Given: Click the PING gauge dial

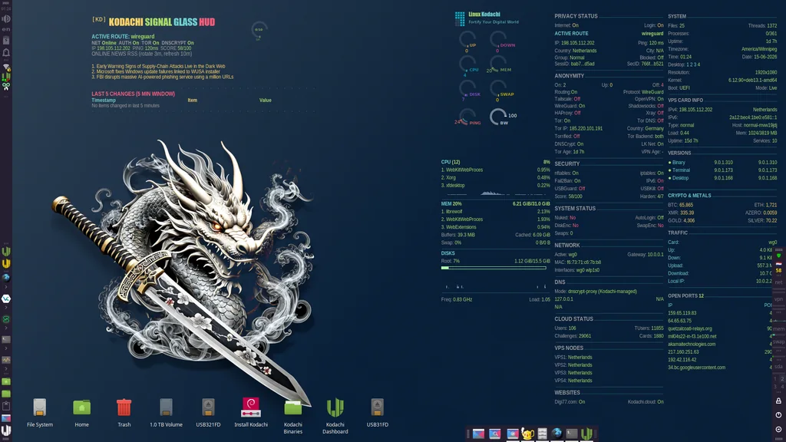Looking at the screenshot, I should coord(467,117).
